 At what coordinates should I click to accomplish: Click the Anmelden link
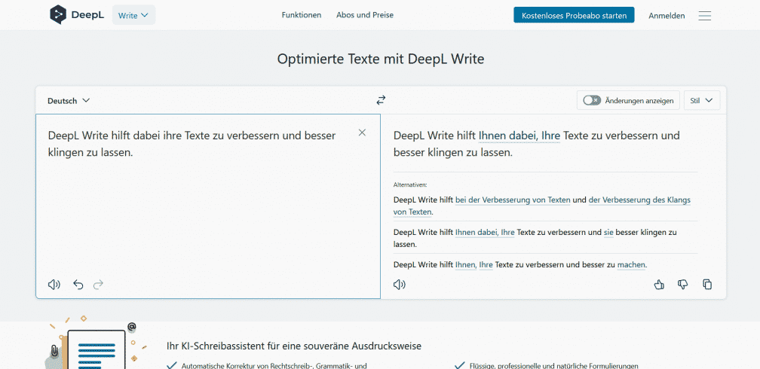(x=667, y=16)
